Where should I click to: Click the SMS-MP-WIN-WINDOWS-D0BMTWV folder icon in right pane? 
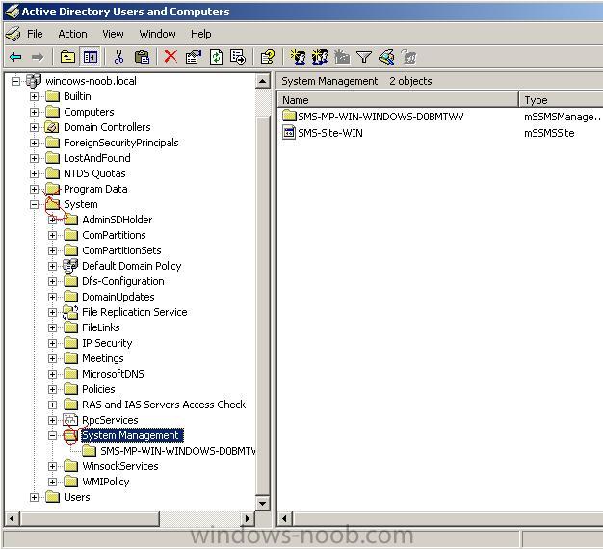(x=289, y=116)
